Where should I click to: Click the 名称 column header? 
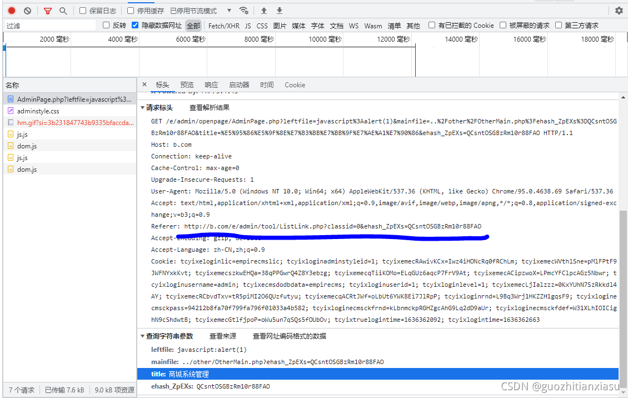69,85
